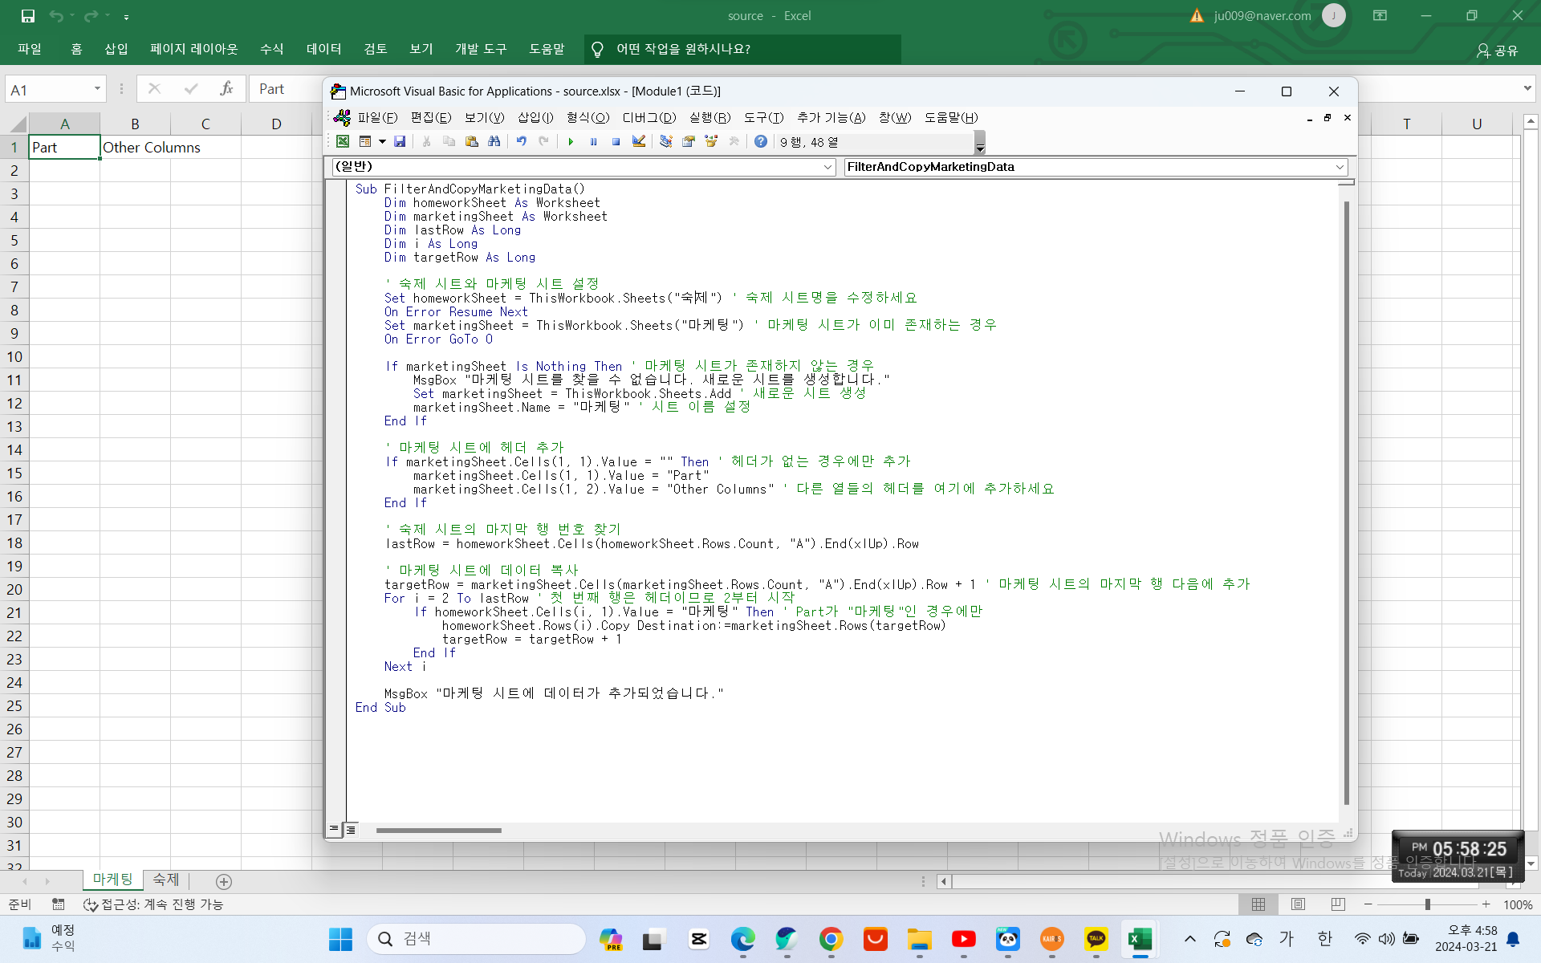This screenshot has width=1541, height=963.
Task: Toggle the Korean/English IME indicator 한
Action: coord(1325,939)
